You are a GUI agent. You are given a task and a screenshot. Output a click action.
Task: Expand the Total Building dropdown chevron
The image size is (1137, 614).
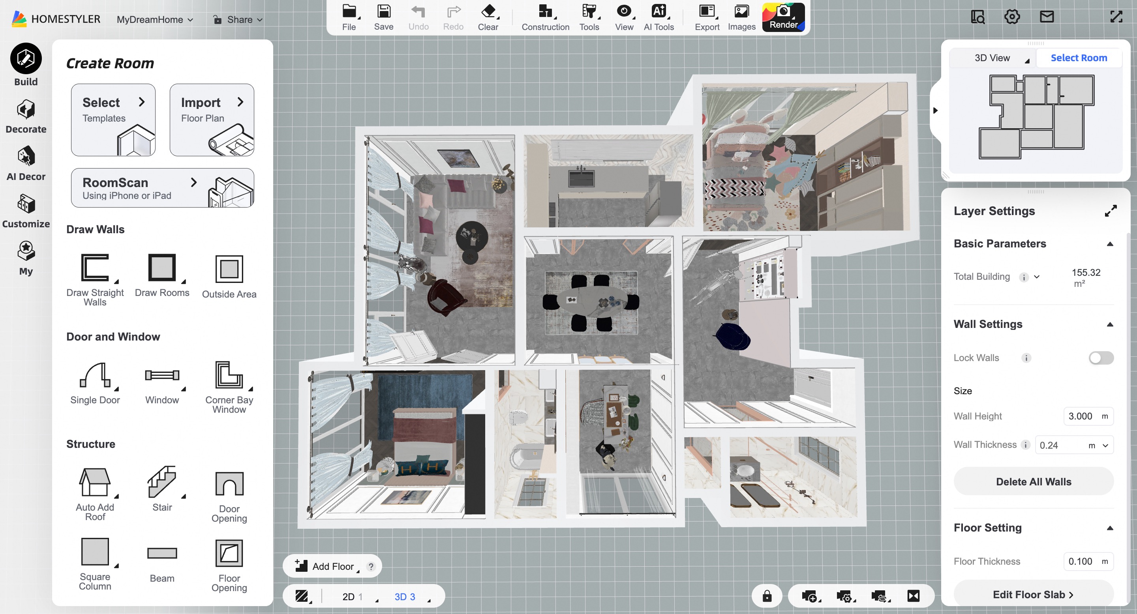click(1037, 277)
